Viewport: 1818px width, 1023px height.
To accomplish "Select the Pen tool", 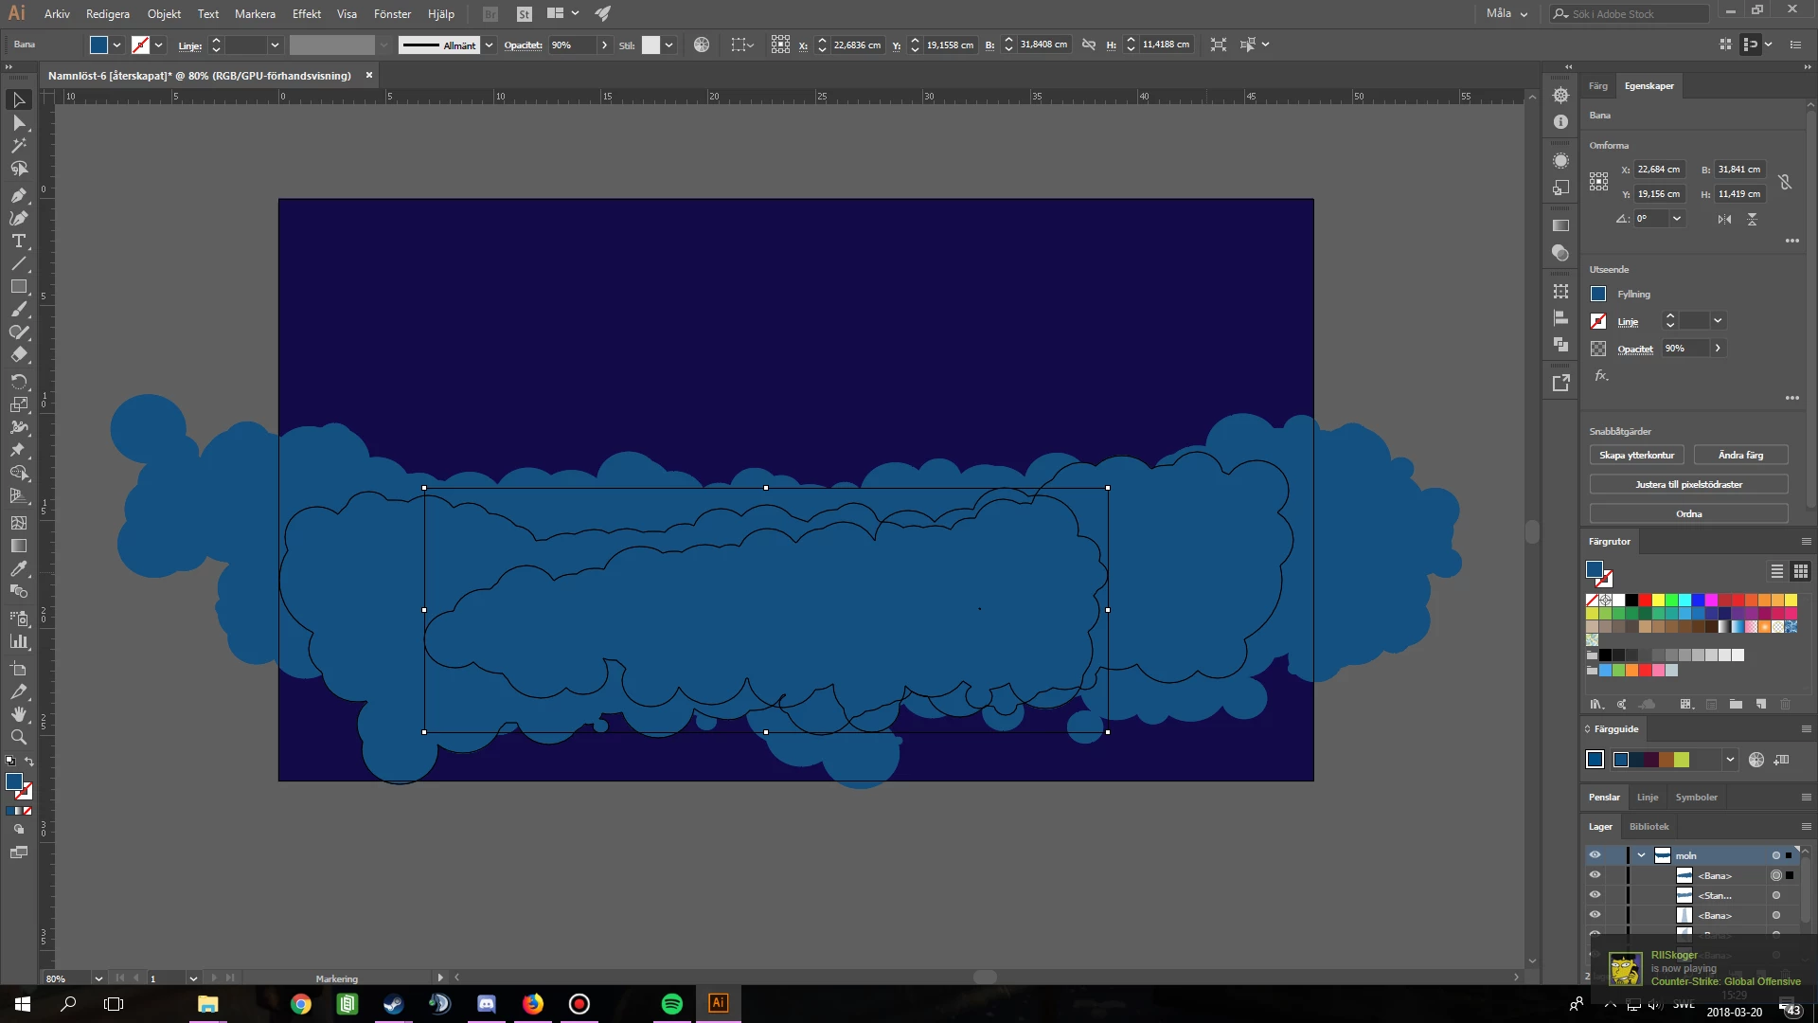I will pos(18,195).
